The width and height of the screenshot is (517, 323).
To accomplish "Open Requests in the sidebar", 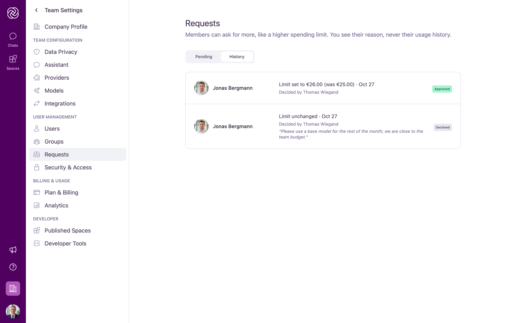I will click(x=78, y=154).
